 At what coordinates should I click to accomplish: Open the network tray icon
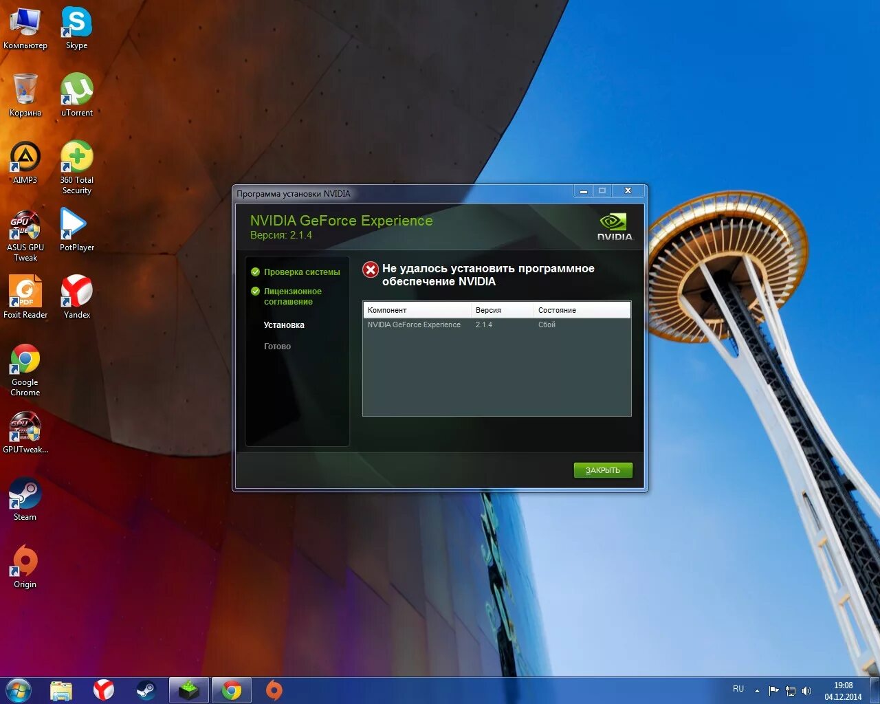pyautogui.click(x=791, y=690)
